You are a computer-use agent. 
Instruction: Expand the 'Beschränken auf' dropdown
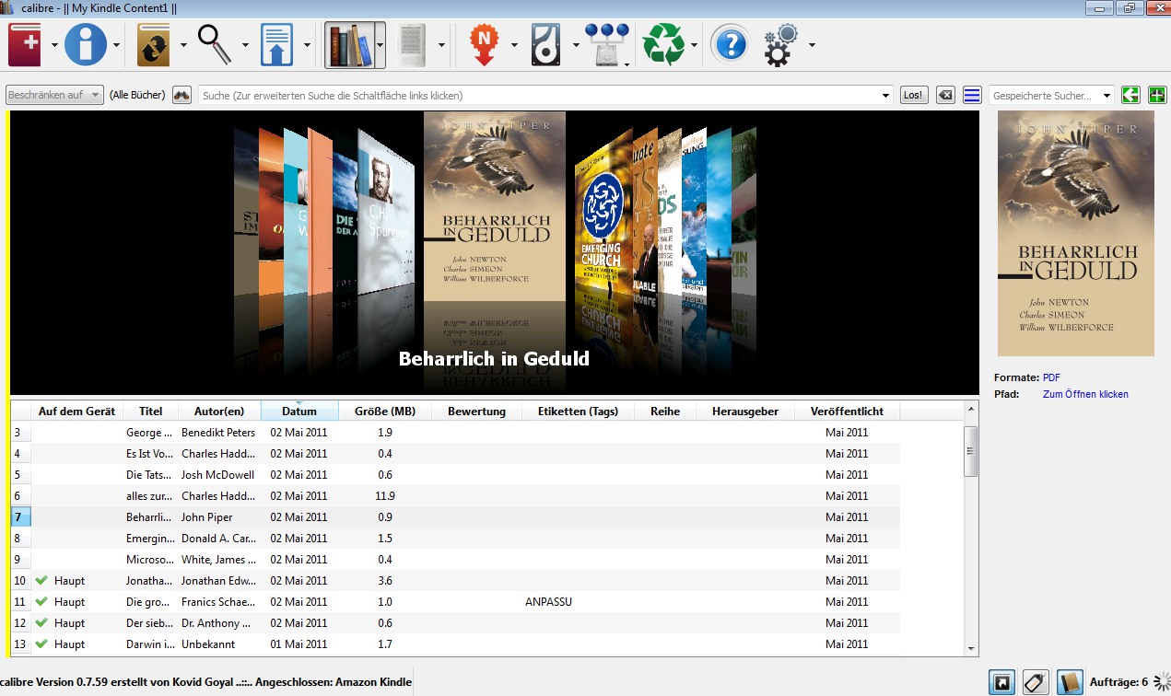(54, 95)
